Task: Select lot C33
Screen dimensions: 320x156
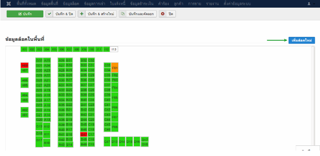Action: 108,65
